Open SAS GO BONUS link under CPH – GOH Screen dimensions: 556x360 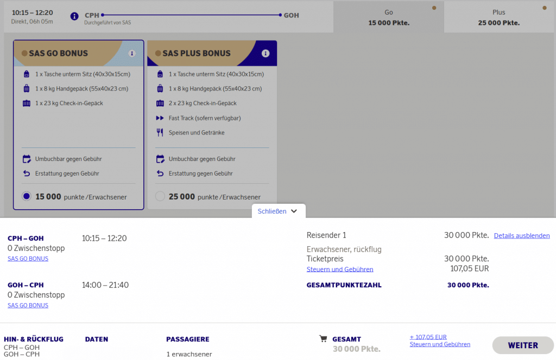[28, 259]
